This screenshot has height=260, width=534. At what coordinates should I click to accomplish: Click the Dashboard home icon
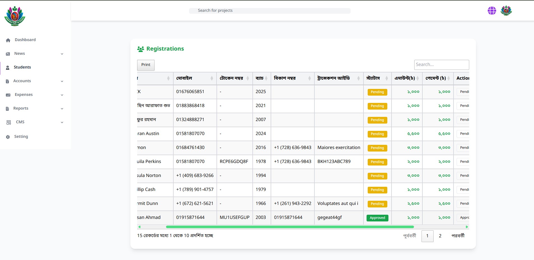8,40
